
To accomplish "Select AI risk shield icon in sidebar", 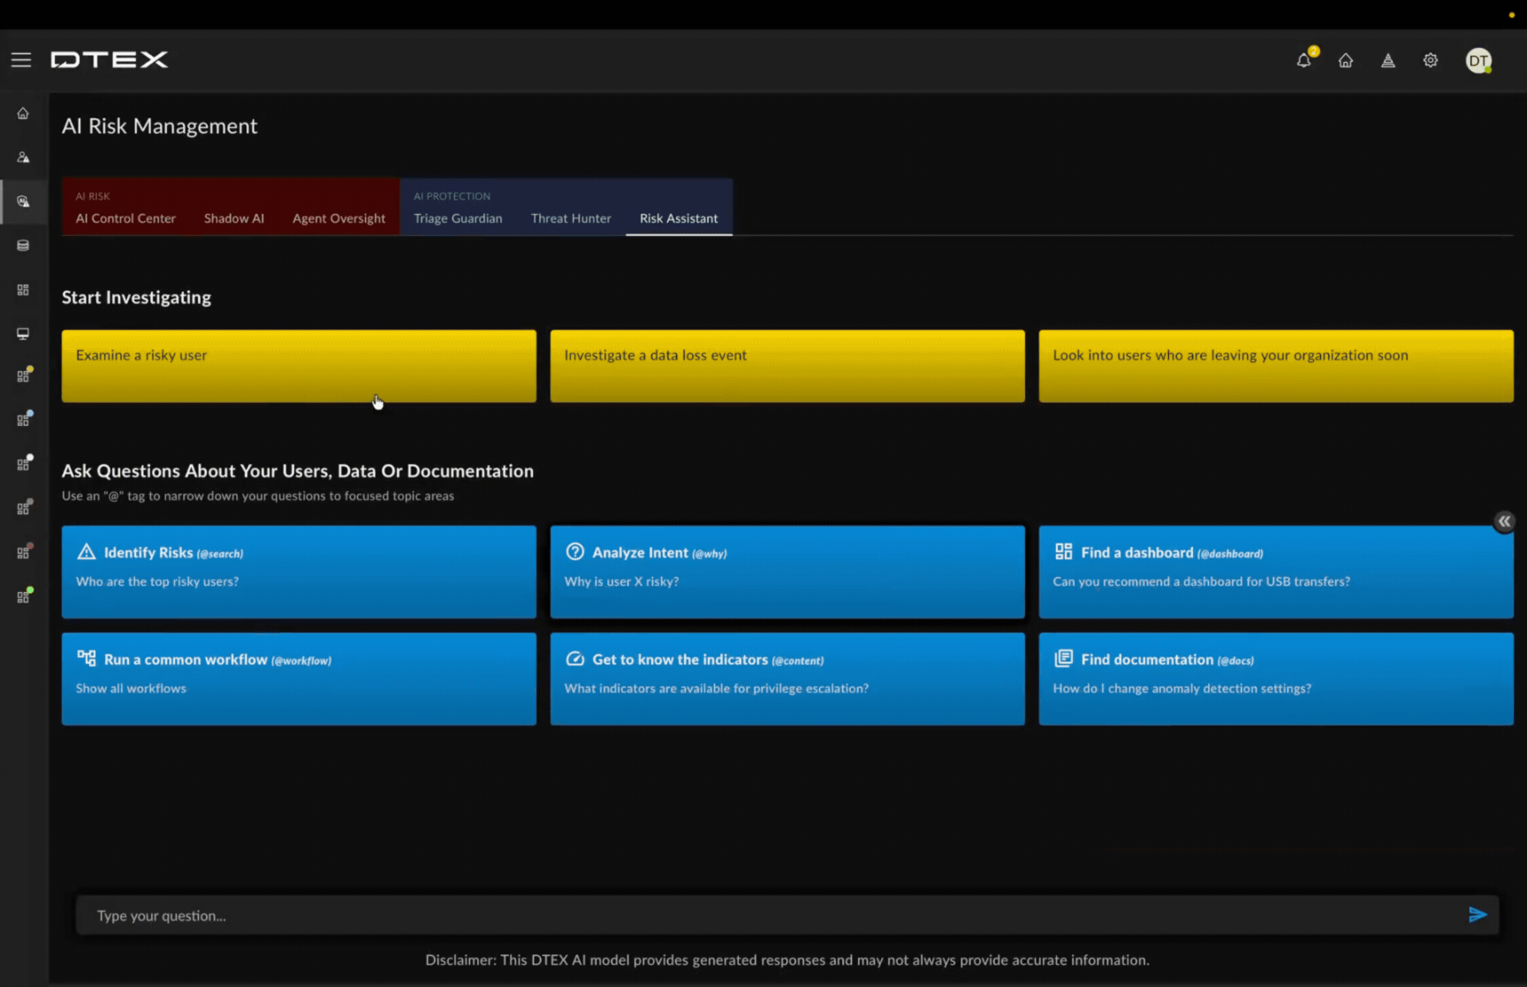I will 23,201.
